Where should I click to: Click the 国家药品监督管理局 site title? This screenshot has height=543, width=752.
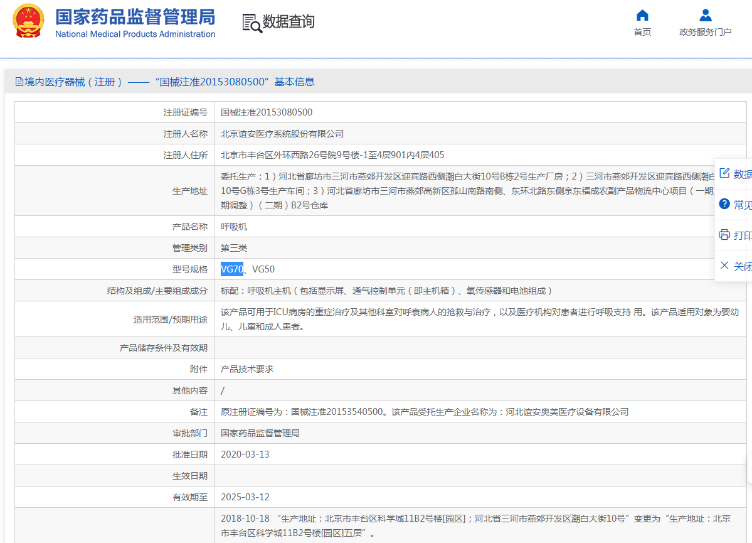(135, 17)
